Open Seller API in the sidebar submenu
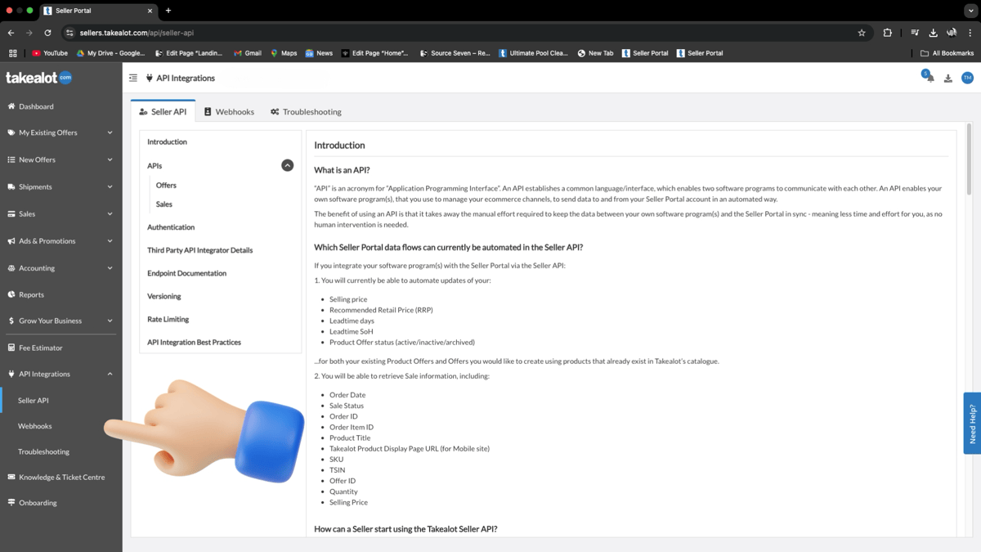 34,401
